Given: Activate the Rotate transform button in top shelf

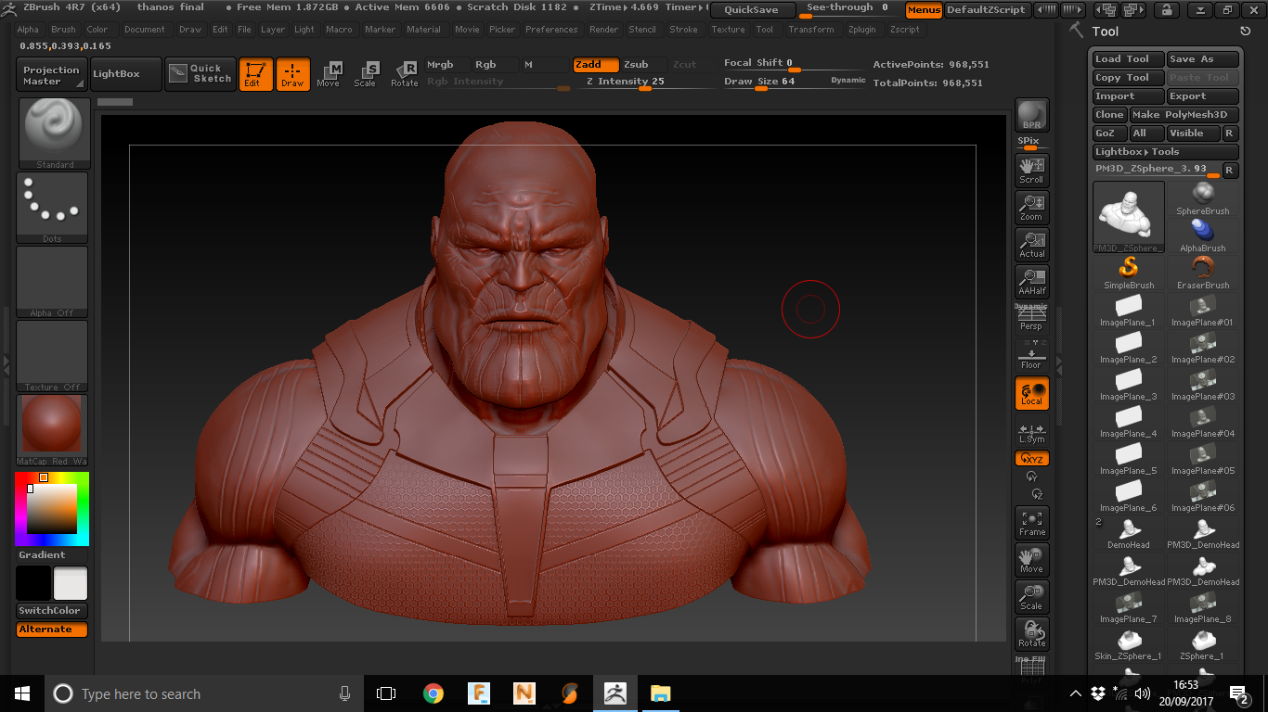Looking at the screenshot, I should [404, 74].
